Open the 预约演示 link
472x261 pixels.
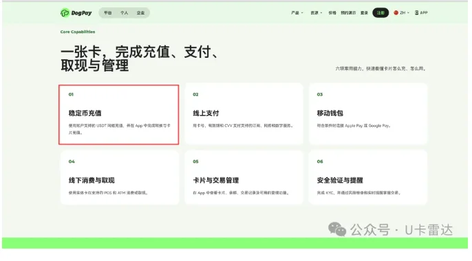click(x=348, y=12)
